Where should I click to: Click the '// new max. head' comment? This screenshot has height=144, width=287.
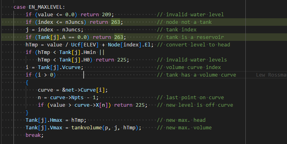[x=181, y=120]
